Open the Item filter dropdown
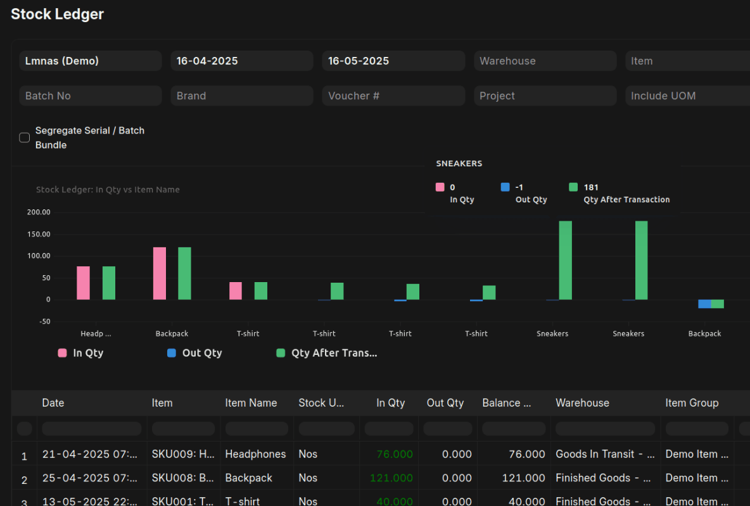The height and width of the screenshot is (506, 750). [690, 61]
